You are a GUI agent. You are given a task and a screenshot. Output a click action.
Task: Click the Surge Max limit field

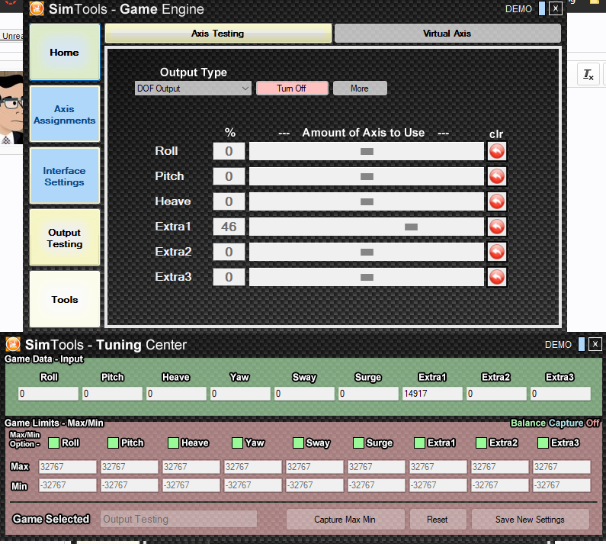[x=377, y=467]
